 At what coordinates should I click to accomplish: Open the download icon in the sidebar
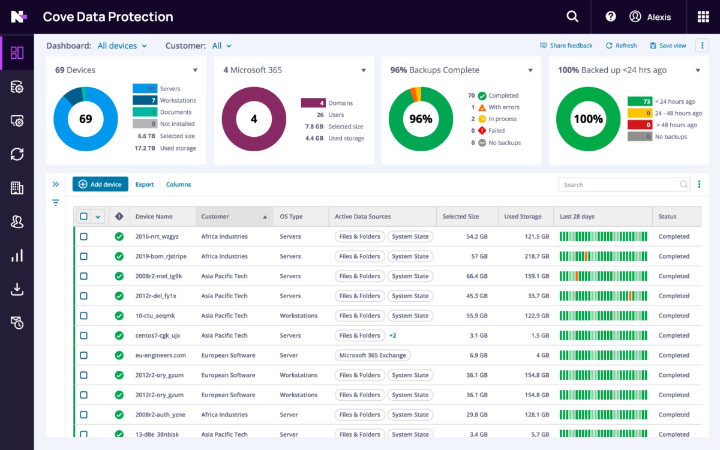click(17, 289)
